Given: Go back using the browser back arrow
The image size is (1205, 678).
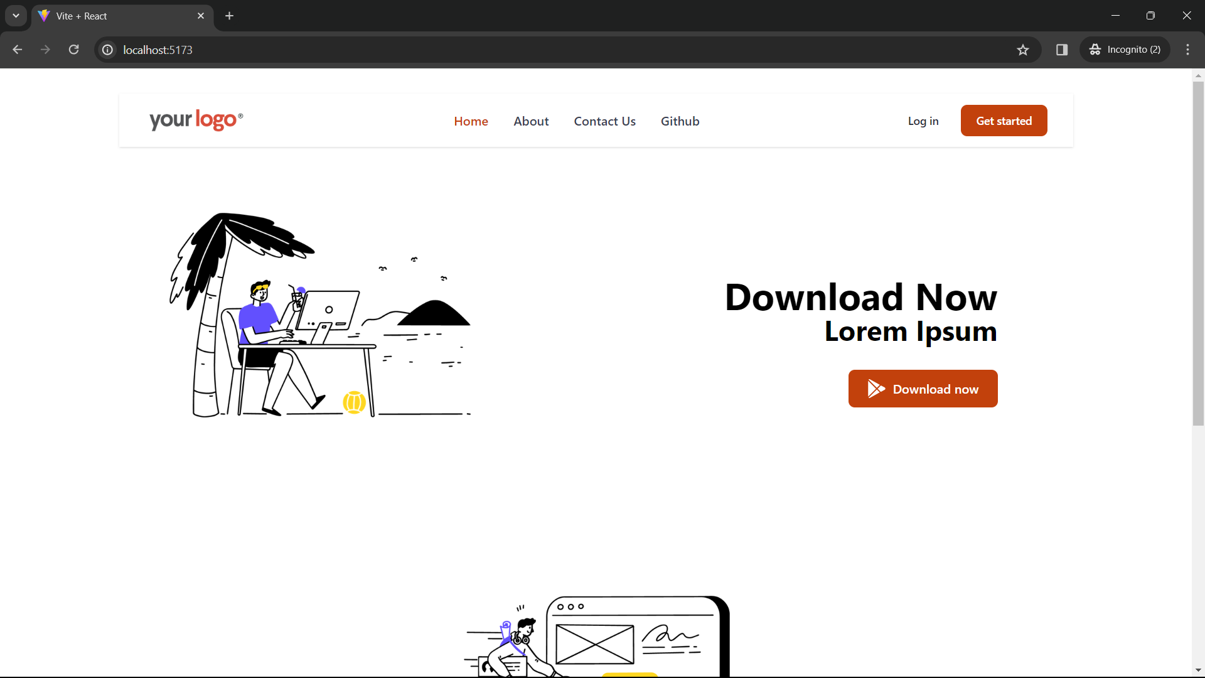Looking at the screenshot, I should click(x=17, y=50).
